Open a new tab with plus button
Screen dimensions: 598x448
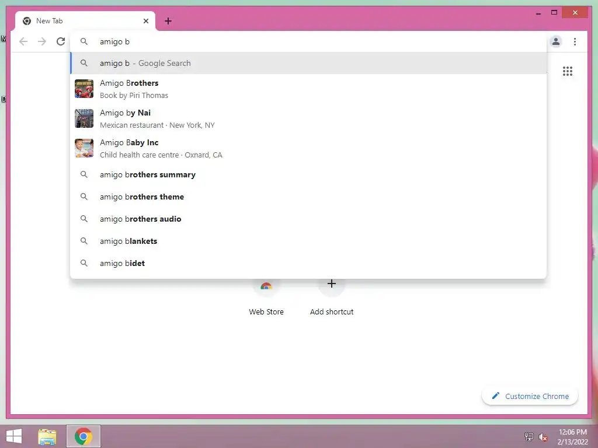click(x=168, y=21)
